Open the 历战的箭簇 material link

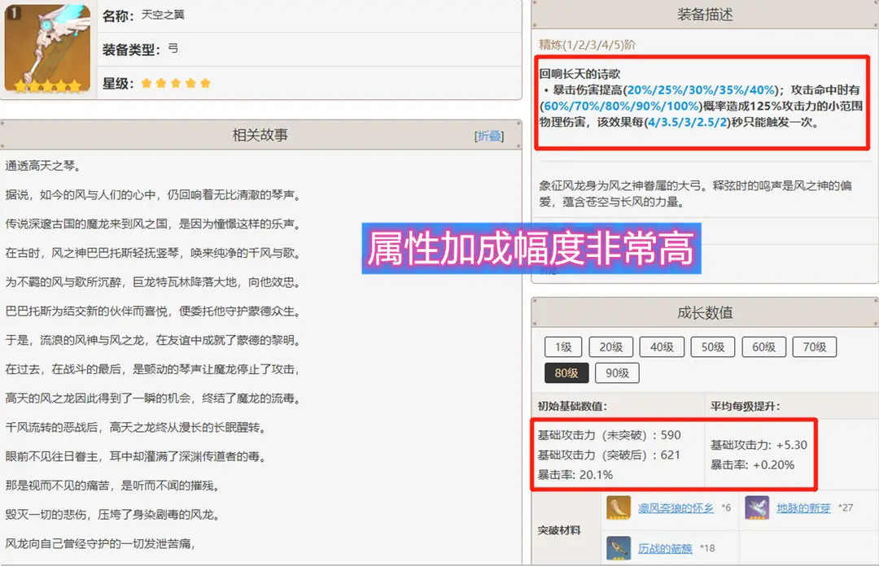(x=666, y=548)
